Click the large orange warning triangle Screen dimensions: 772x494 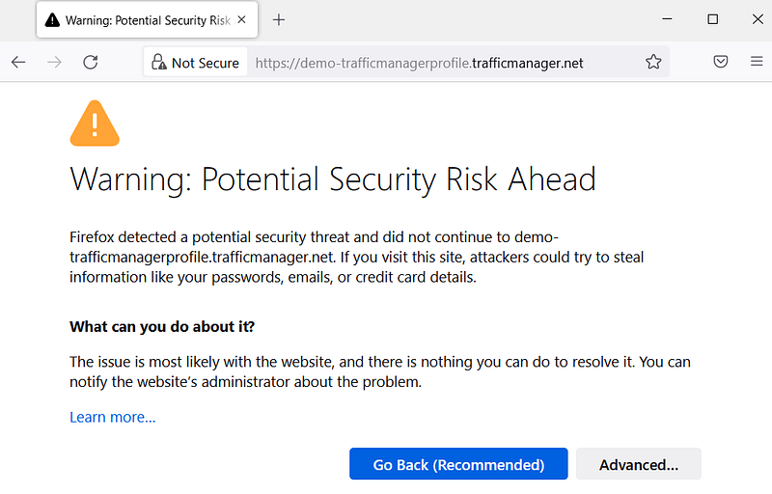coord(95,123)
